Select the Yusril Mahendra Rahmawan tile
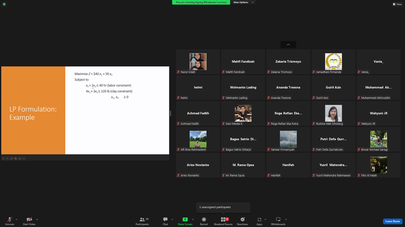This screenshot has width=405, height=227. pos(333,165)
